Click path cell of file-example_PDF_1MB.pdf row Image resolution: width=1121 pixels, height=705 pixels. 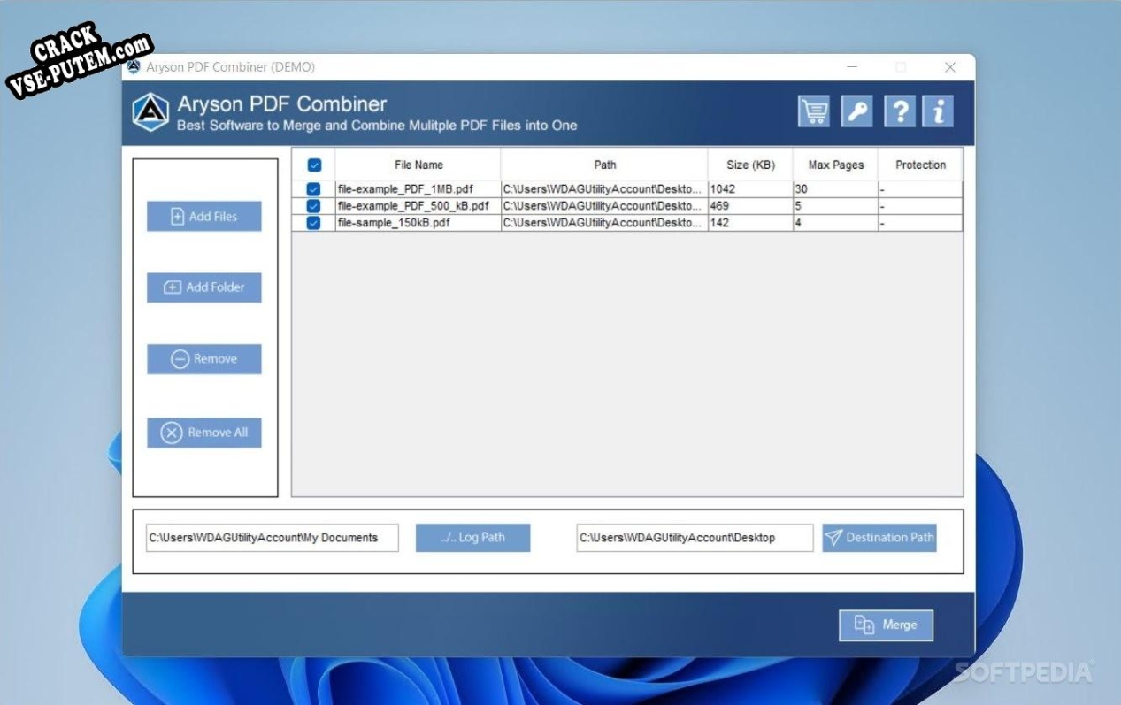604,189
